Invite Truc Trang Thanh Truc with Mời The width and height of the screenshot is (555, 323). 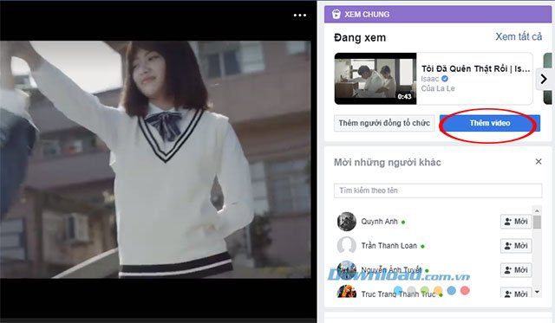[516, 293]
